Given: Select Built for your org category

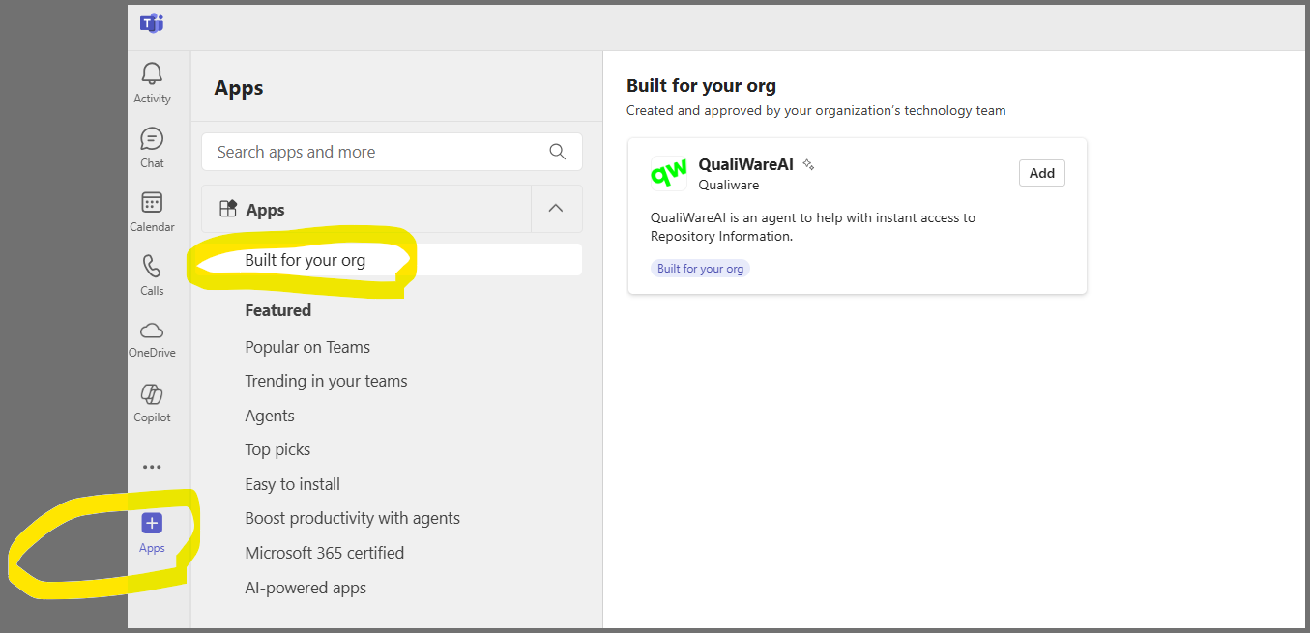Looking at the screenshot, I should tap(306, 260).
